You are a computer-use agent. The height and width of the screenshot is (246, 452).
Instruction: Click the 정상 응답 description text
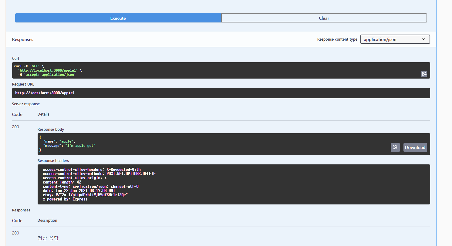[48, 238]
